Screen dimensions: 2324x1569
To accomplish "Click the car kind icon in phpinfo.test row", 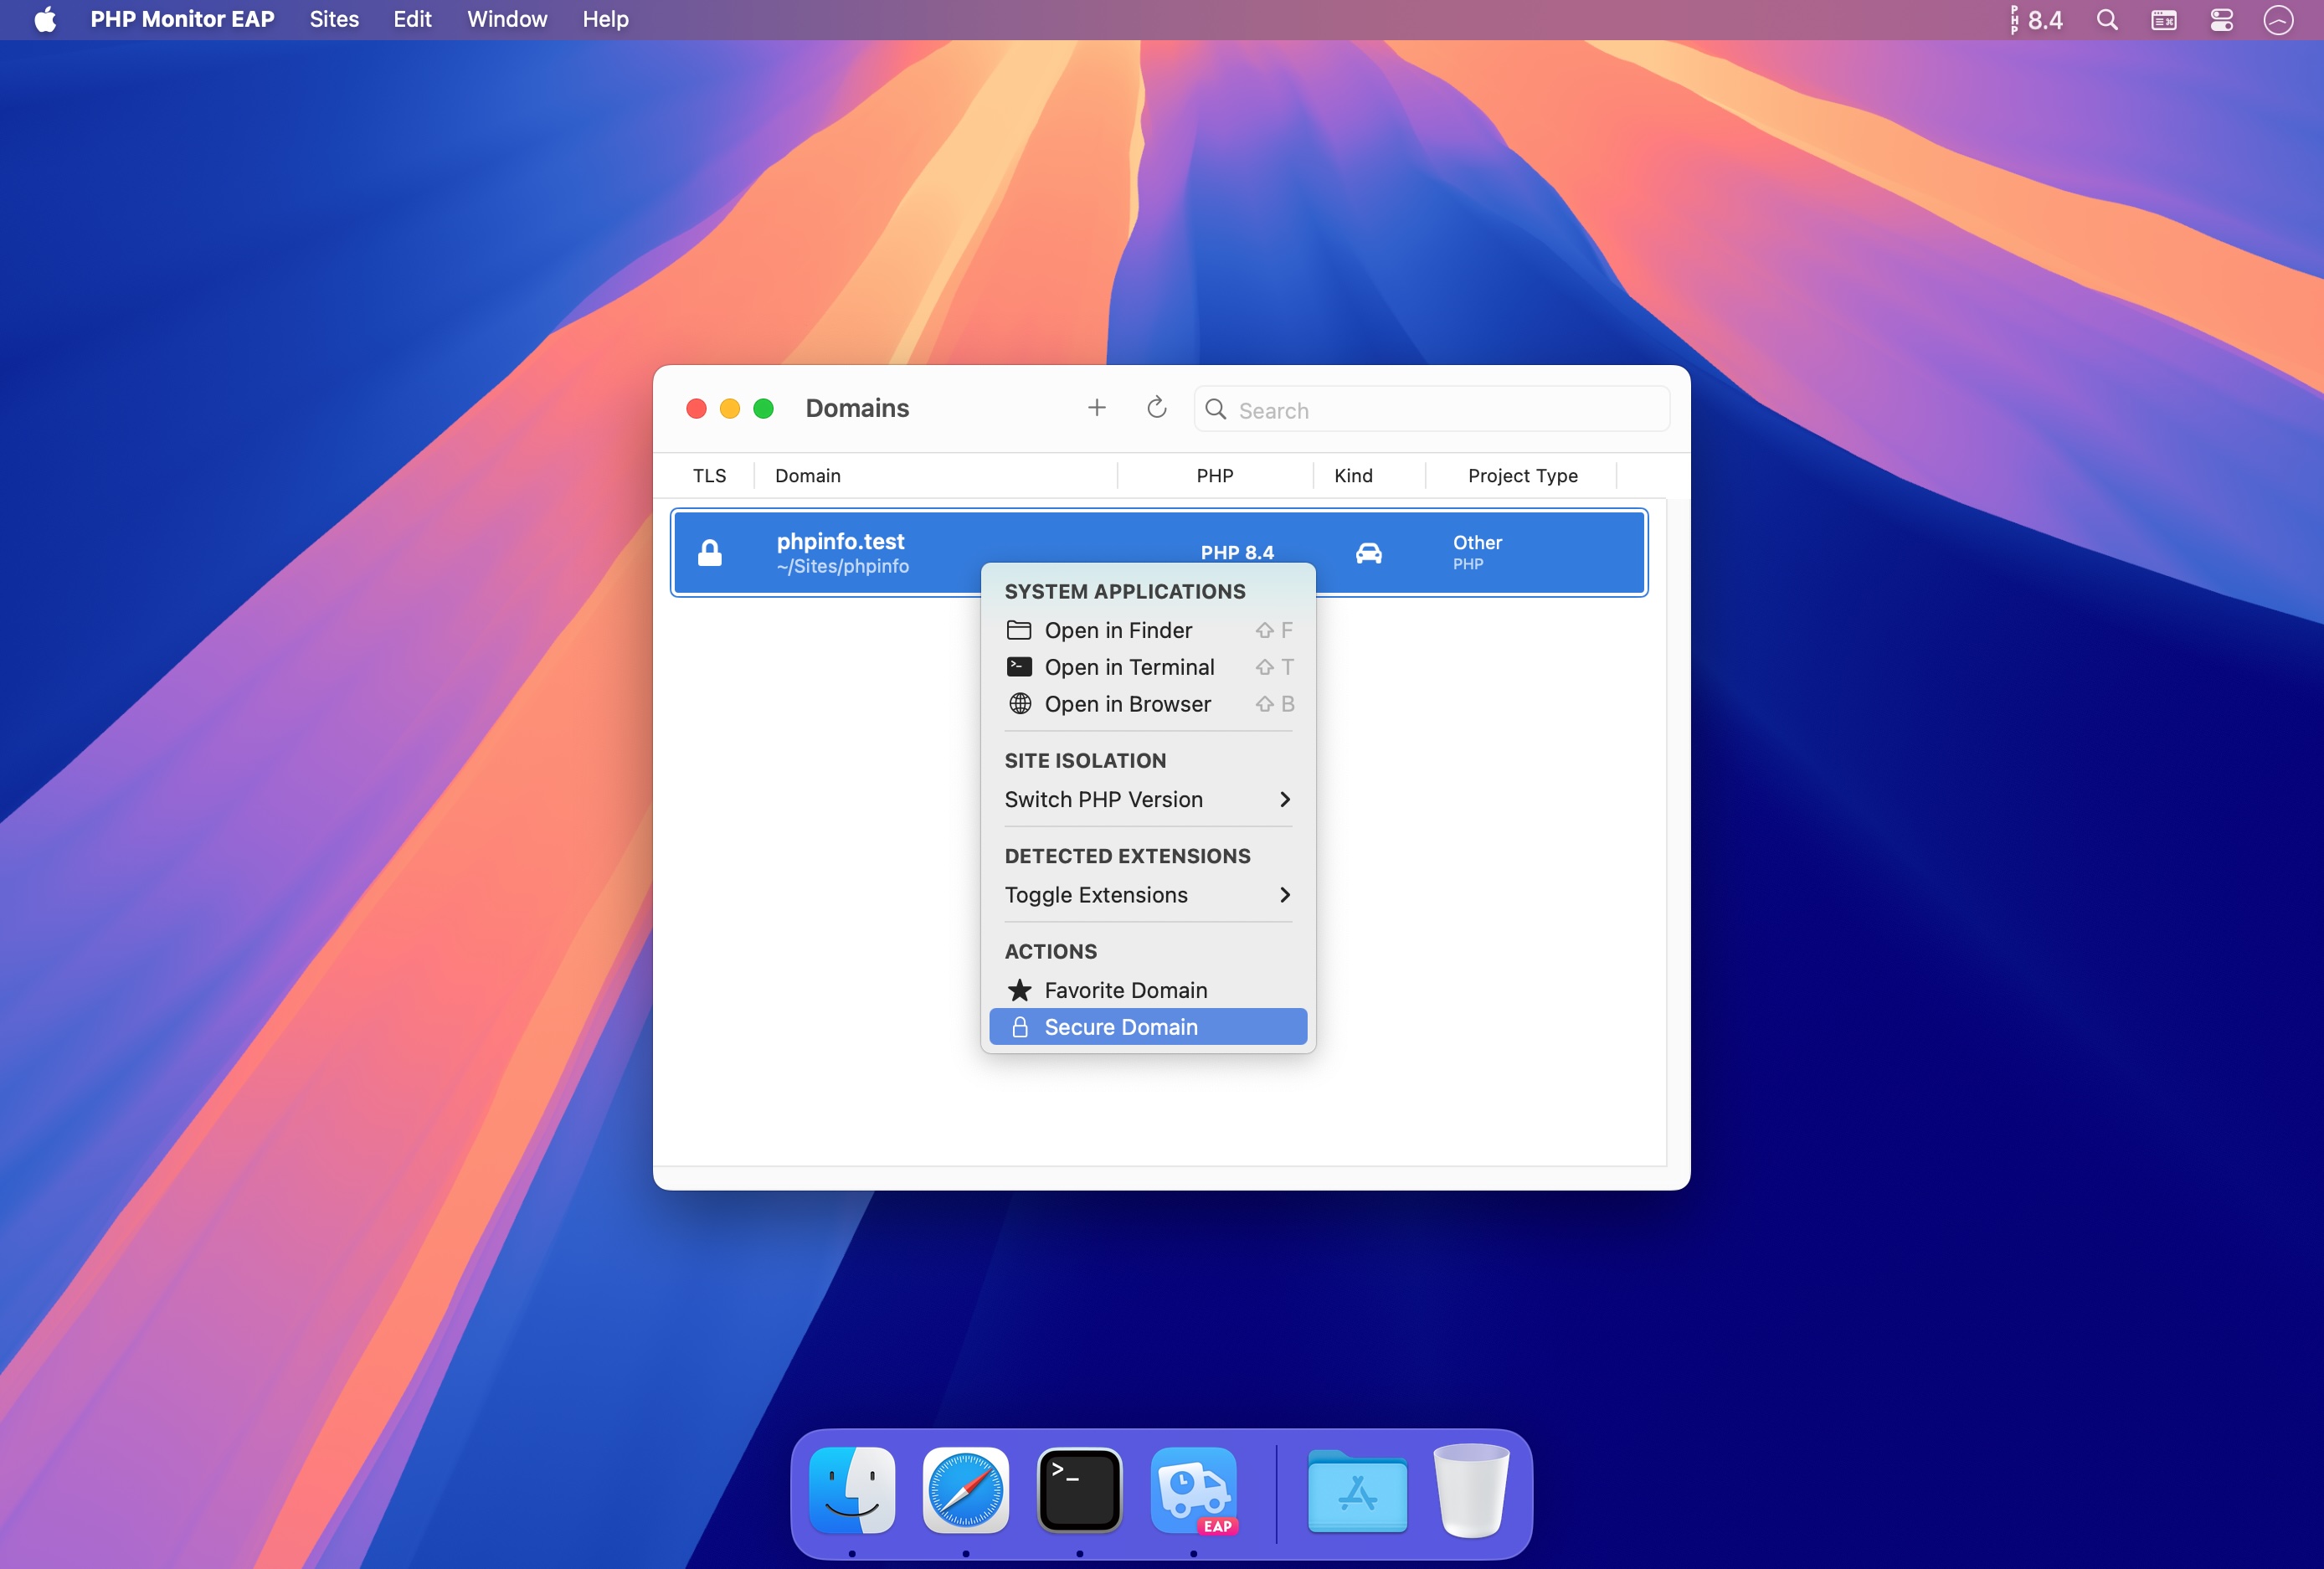I will tap(1368, 553).
